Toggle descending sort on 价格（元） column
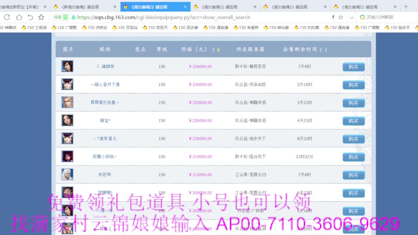The width and height of the screenshot is (418, 235). [218, 49]
